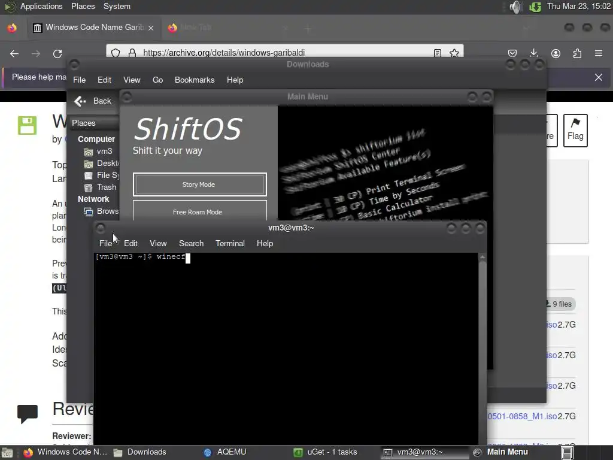The width and height of the screenshot is (613, 460).
Task: Open Help menu in terminal window
Action: (265, 243)
